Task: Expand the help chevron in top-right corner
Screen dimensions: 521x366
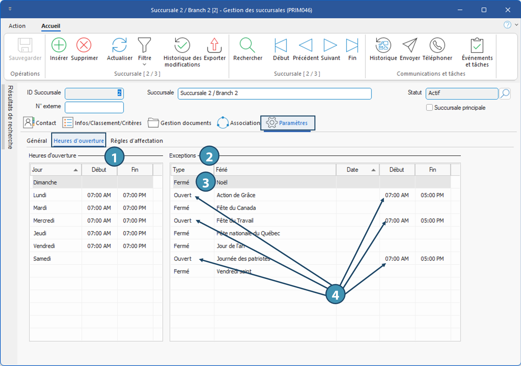Action: tap(516, 25)
